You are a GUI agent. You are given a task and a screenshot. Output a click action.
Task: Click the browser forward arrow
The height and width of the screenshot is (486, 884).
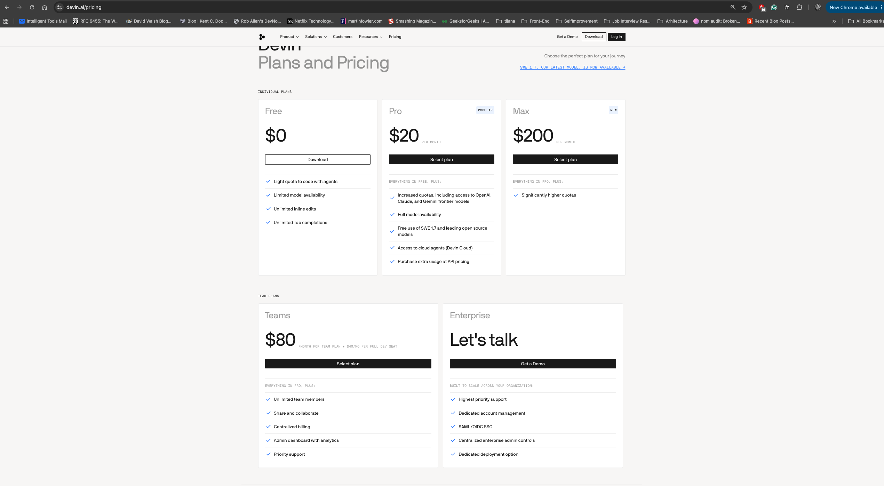tap(19, 7)
